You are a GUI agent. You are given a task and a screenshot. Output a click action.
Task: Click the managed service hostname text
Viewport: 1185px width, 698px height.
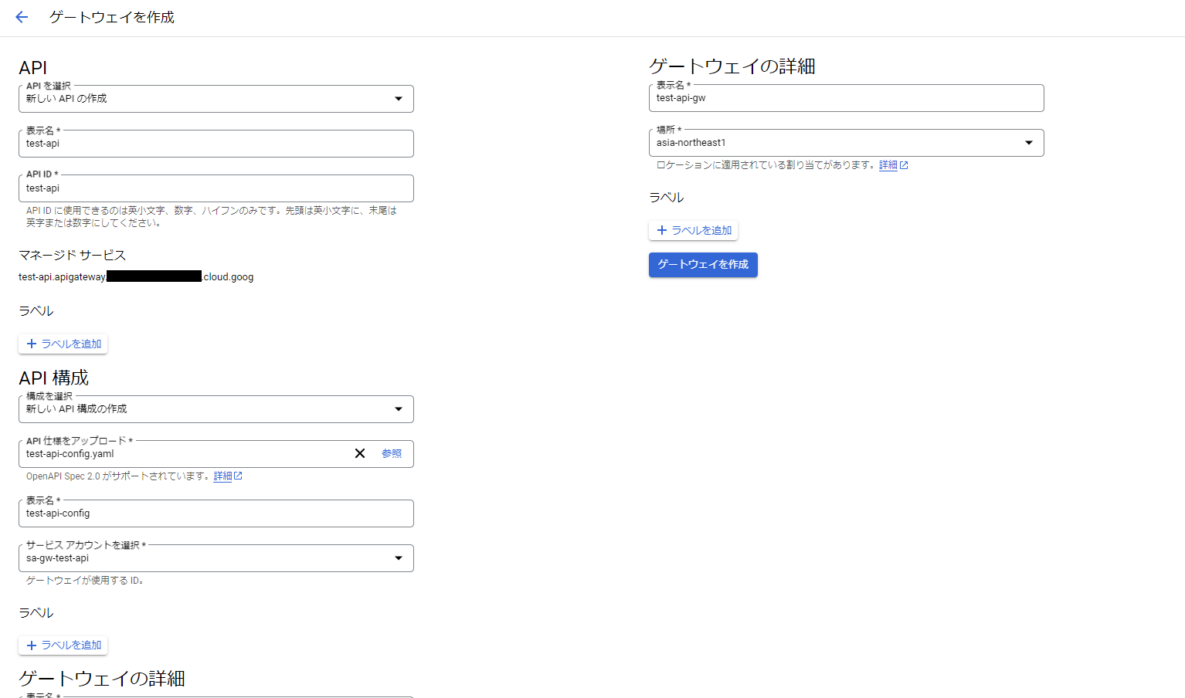point(136,276)
